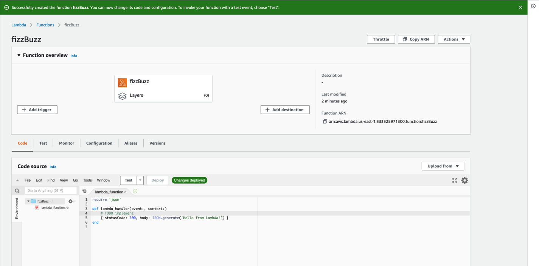
Task: Click the Throttle button
Action: coord(381,39)
